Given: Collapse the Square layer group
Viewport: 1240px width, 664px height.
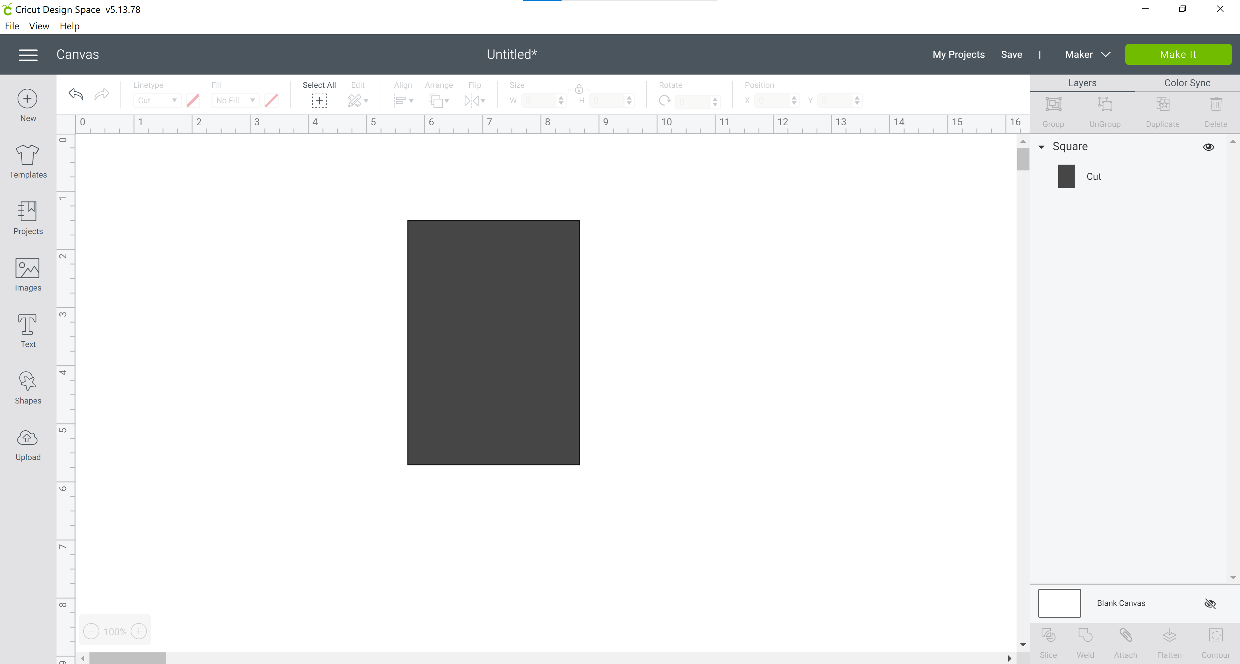Looking at the screenshot, I should tap(1041, 147).
